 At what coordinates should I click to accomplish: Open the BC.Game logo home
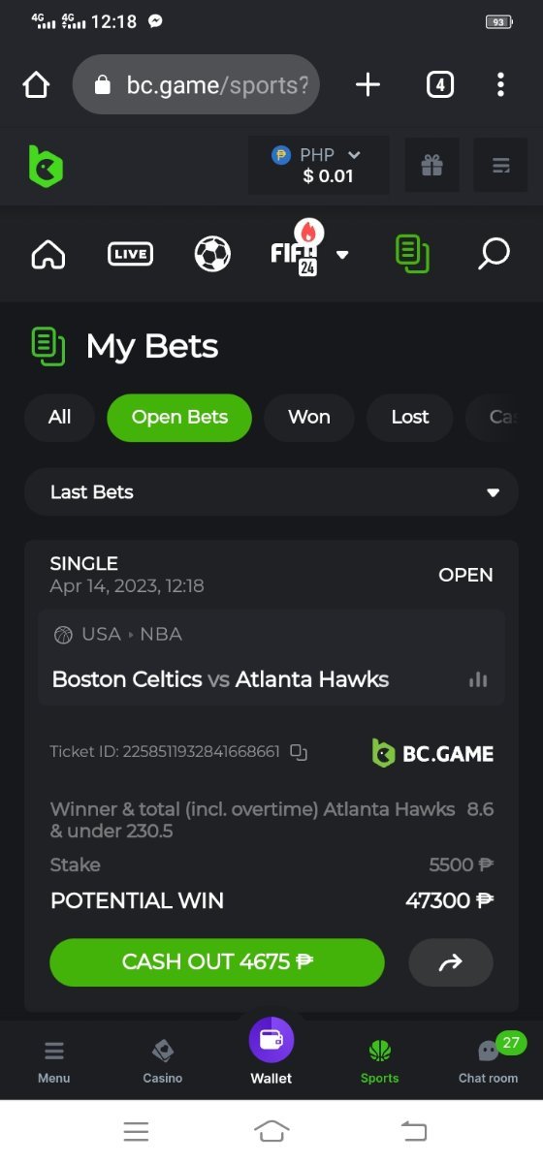[x=46, y=166]
